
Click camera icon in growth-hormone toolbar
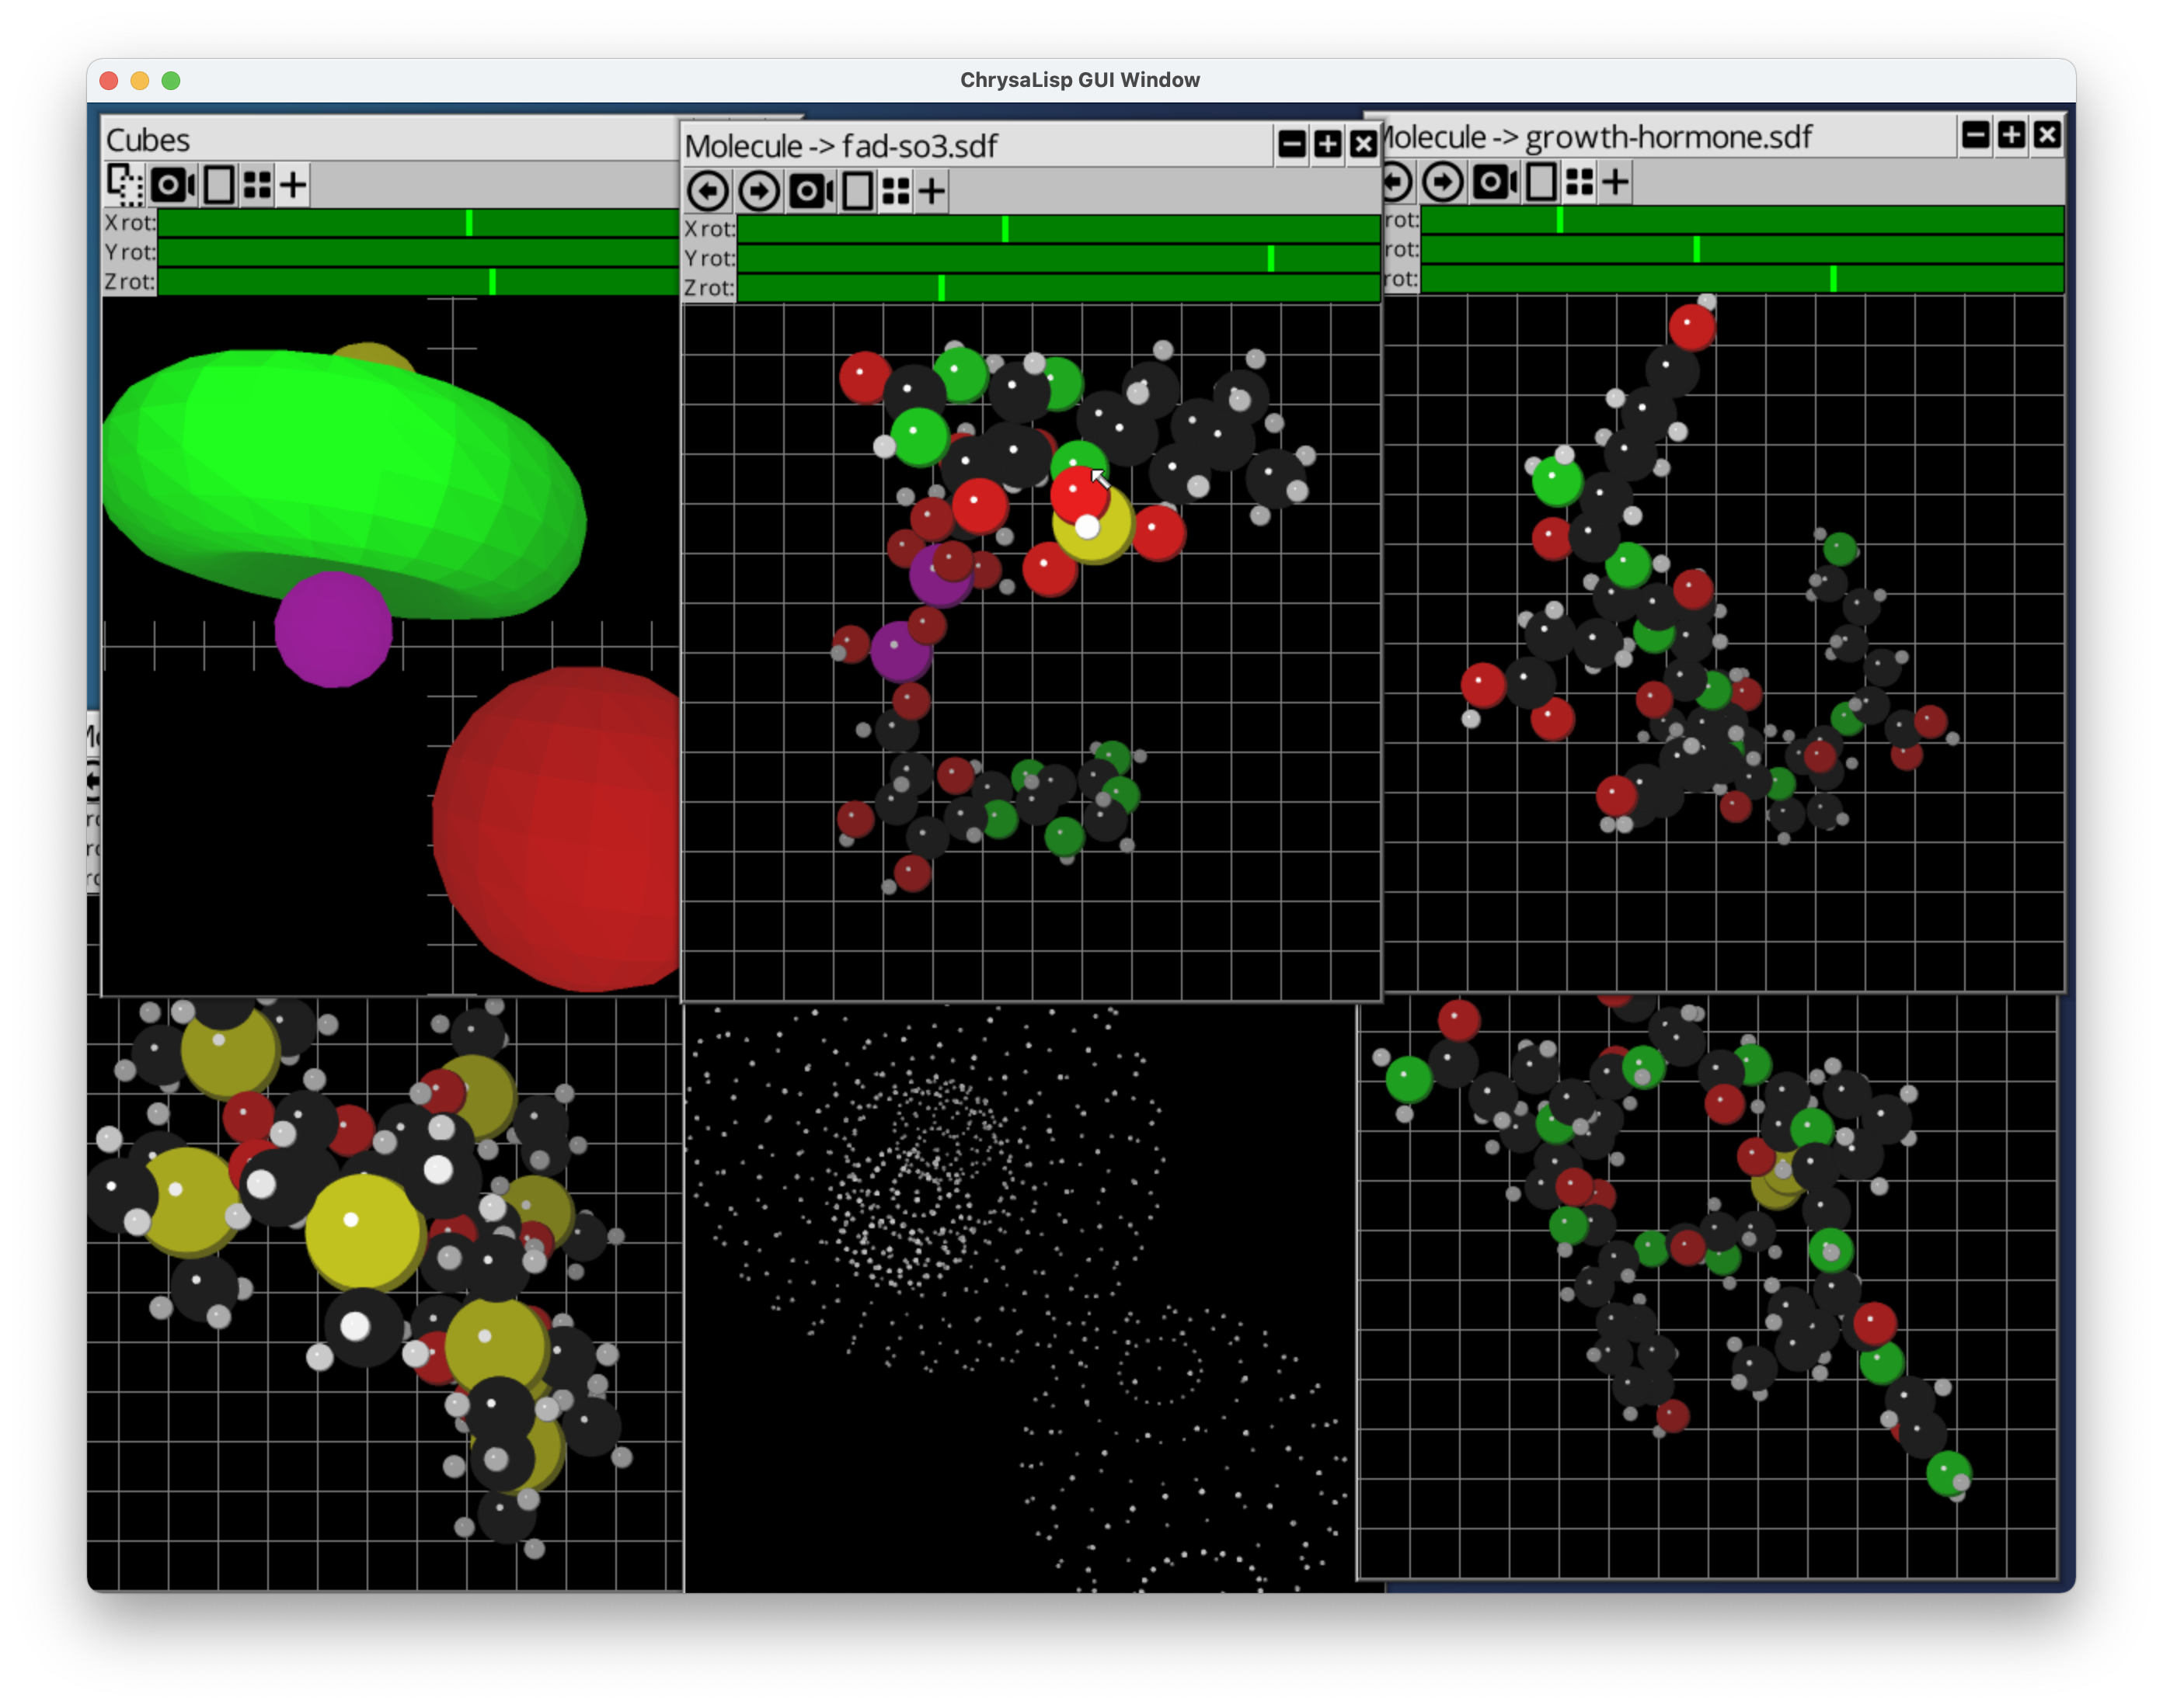[1494, 181]
